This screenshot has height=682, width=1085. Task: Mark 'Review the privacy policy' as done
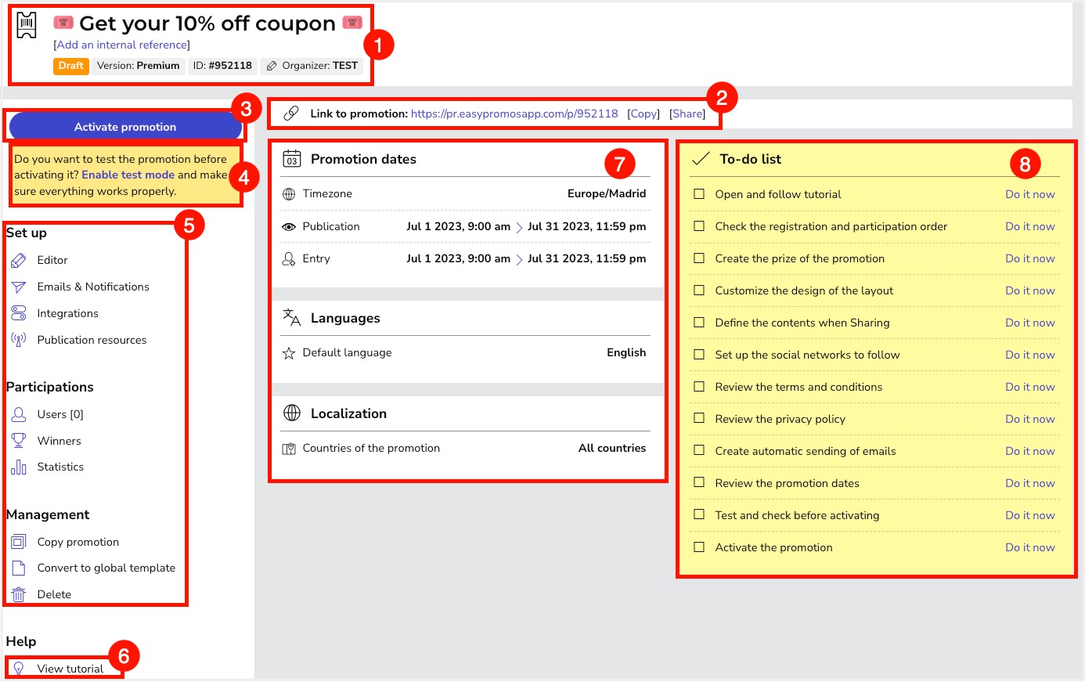699,419
